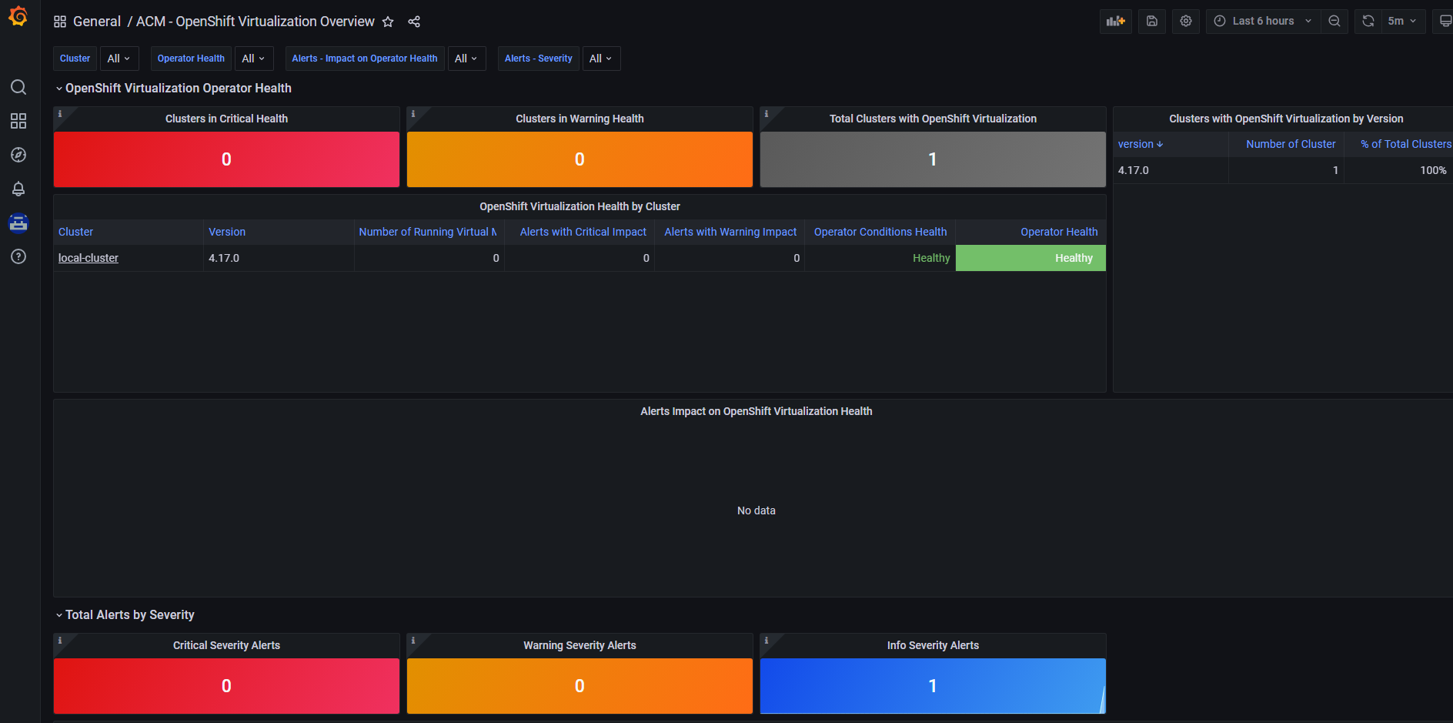This screenshot has width=1453, height=723.
Task: Open Total Clusters with OpenShift Virtualization menu
Action: click(x=933, y=119)
